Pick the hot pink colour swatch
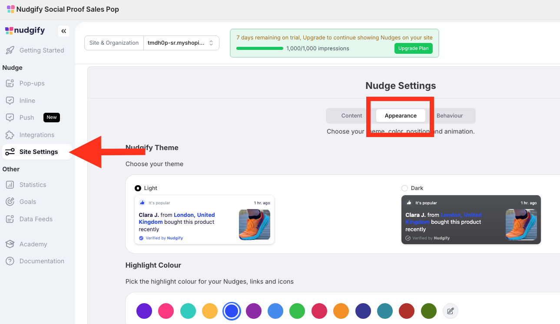This screenshot has height=324, width=560. 166,311
